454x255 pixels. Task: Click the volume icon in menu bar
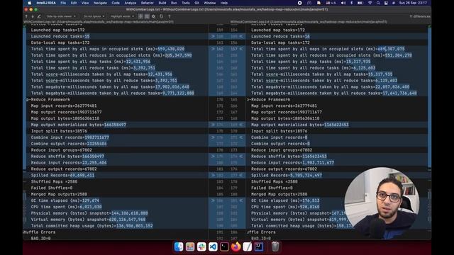point(343,3)
